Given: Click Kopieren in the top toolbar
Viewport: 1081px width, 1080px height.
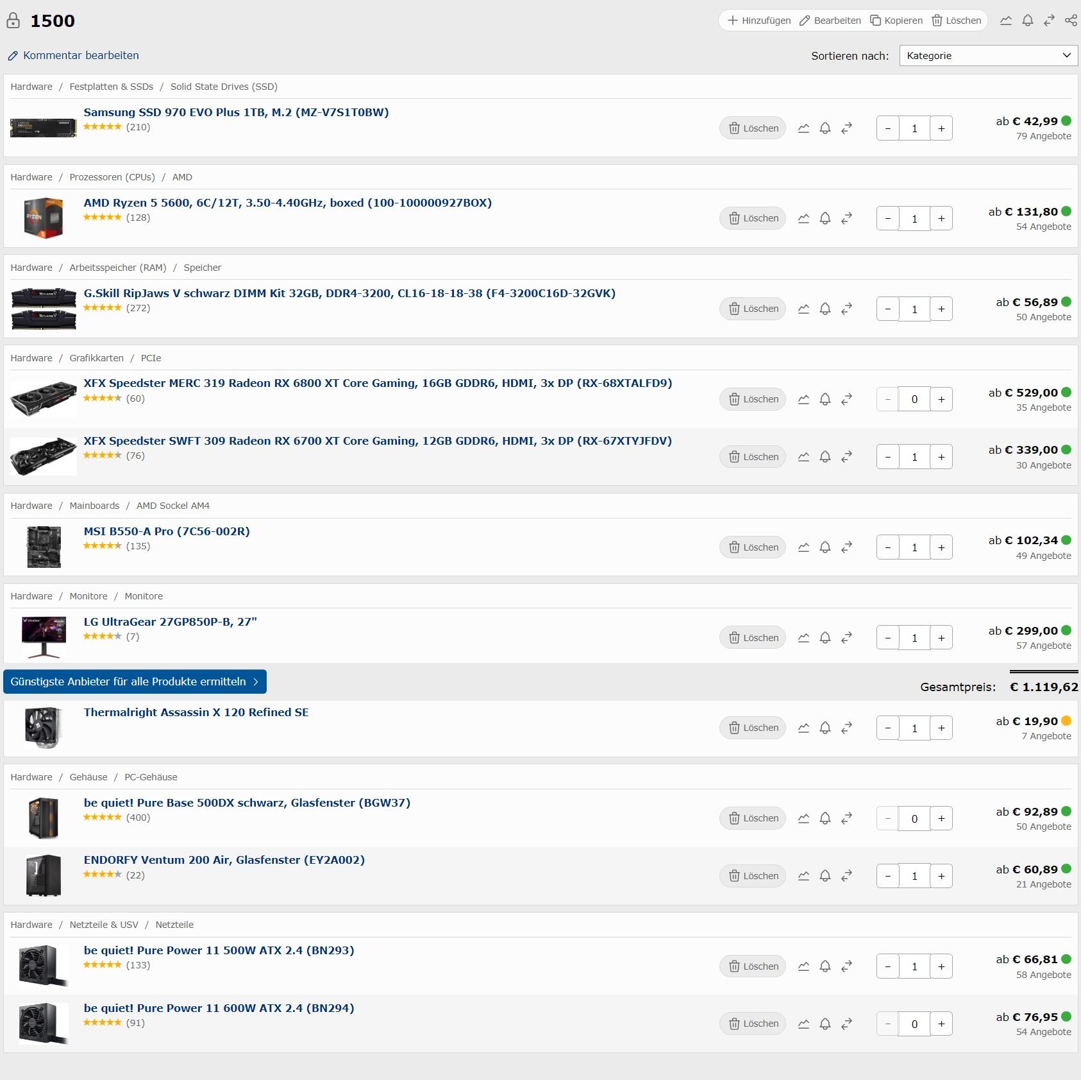Looking at the screenshot, I should (896, 21).
